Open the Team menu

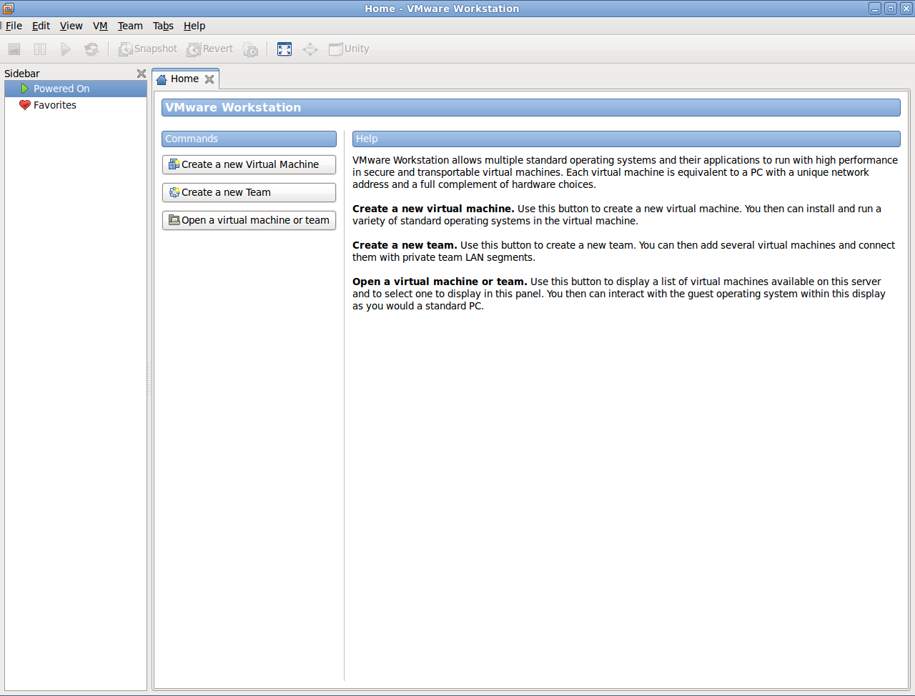pyautogui.click(x=130, y=26)
